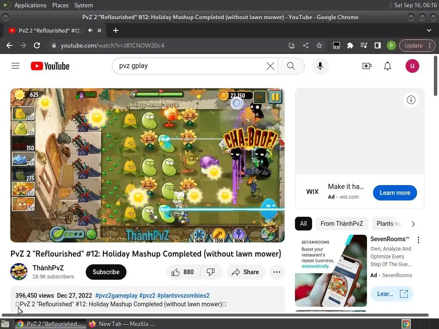The image size is (439, 329).
Task: Open the #pvz2gameplay hashtag
Action: tap(116, 296)
